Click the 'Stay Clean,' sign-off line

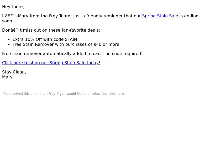click(x=14, y=72)
